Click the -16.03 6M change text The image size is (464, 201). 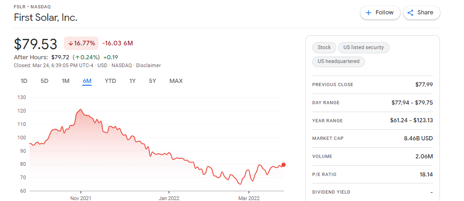pos(118,43)
